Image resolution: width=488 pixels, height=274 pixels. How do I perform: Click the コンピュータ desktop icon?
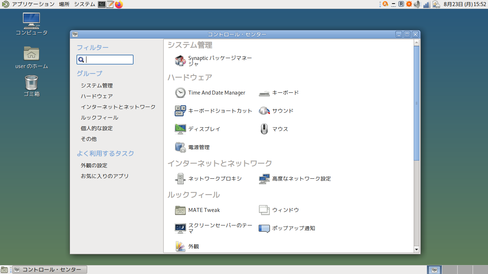[31, 24]
